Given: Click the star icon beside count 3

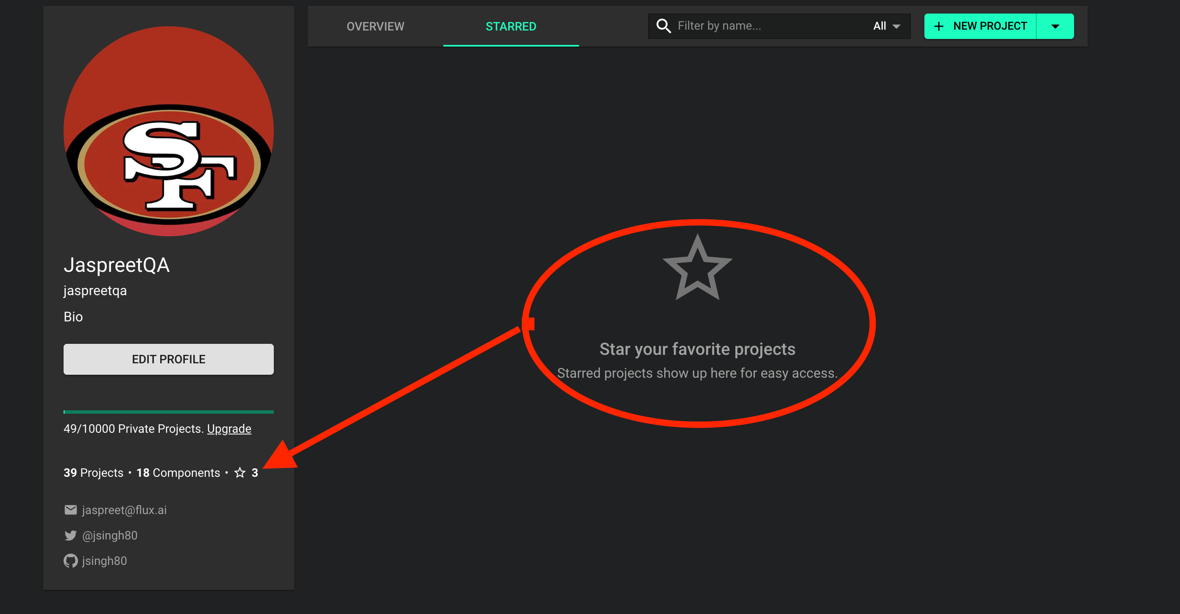Looking at the screenshot, I should tap(240, 473).
